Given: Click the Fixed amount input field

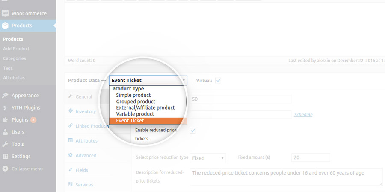Looking at the screenshot, I should click(311, 158).
